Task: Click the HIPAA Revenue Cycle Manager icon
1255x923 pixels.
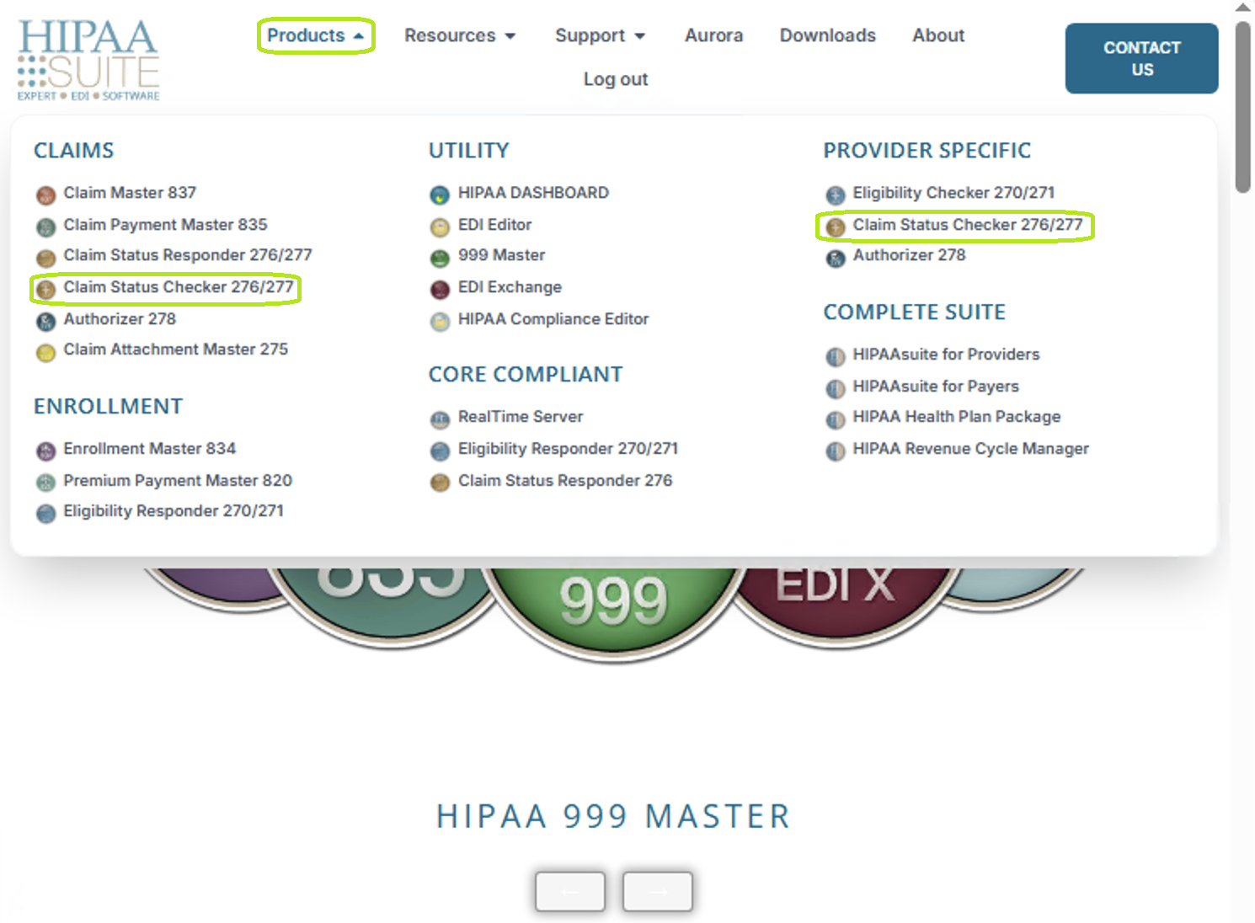Action: coord(835,451)
